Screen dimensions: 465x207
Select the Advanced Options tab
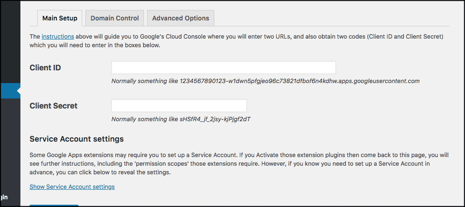coord(181,18)
